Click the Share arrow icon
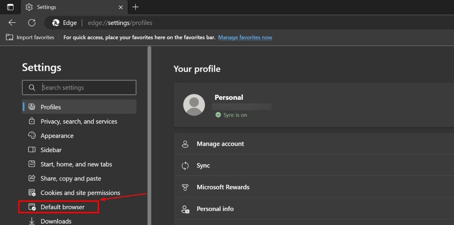Viewport: 454px width, 225px height. (x=32, y=178)
